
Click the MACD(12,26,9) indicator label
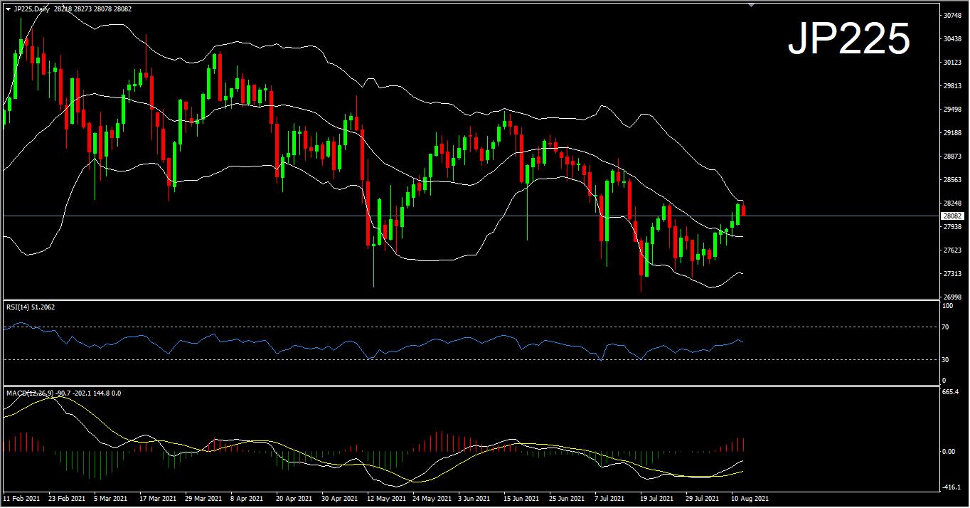coord(28,393)
